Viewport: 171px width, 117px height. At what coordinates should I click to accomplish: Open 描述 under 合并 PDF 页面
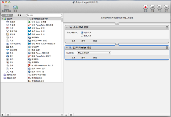[95, 41]
